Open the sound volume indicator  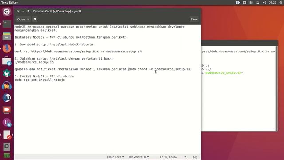click(264, 3)
